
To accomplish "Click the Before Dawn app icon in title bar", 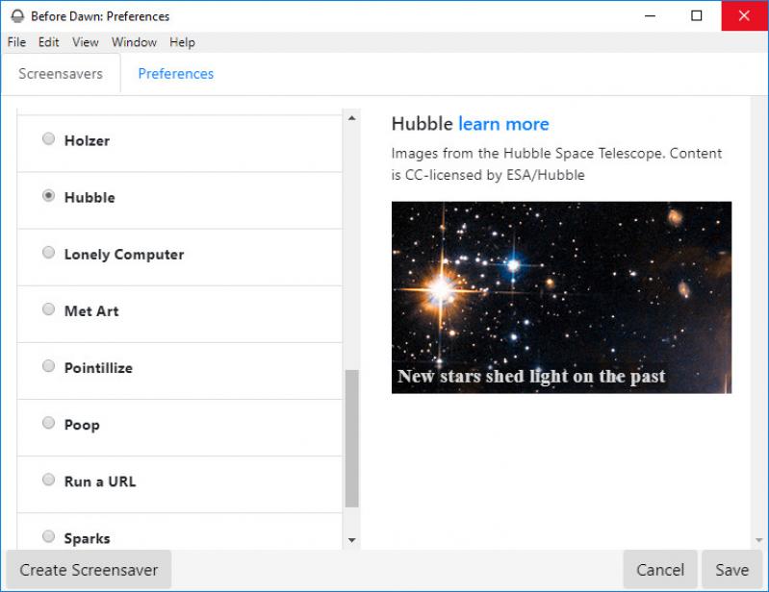I will pyautogui.click(x=17, y=16).
